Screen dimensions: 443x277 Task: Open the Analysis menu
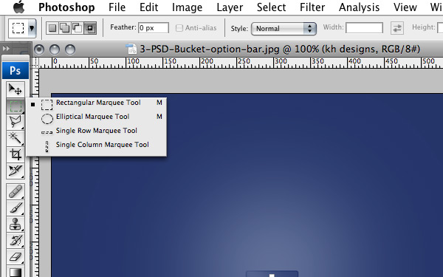tap(359, 7)
